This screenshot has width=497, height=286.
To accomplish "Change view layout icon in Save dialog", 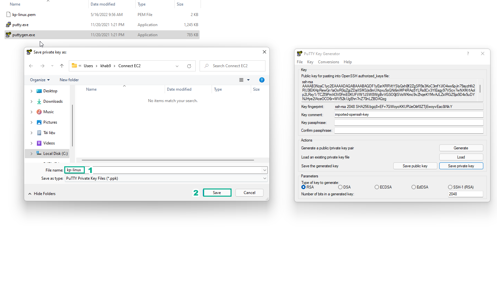I will click(241, 80).
